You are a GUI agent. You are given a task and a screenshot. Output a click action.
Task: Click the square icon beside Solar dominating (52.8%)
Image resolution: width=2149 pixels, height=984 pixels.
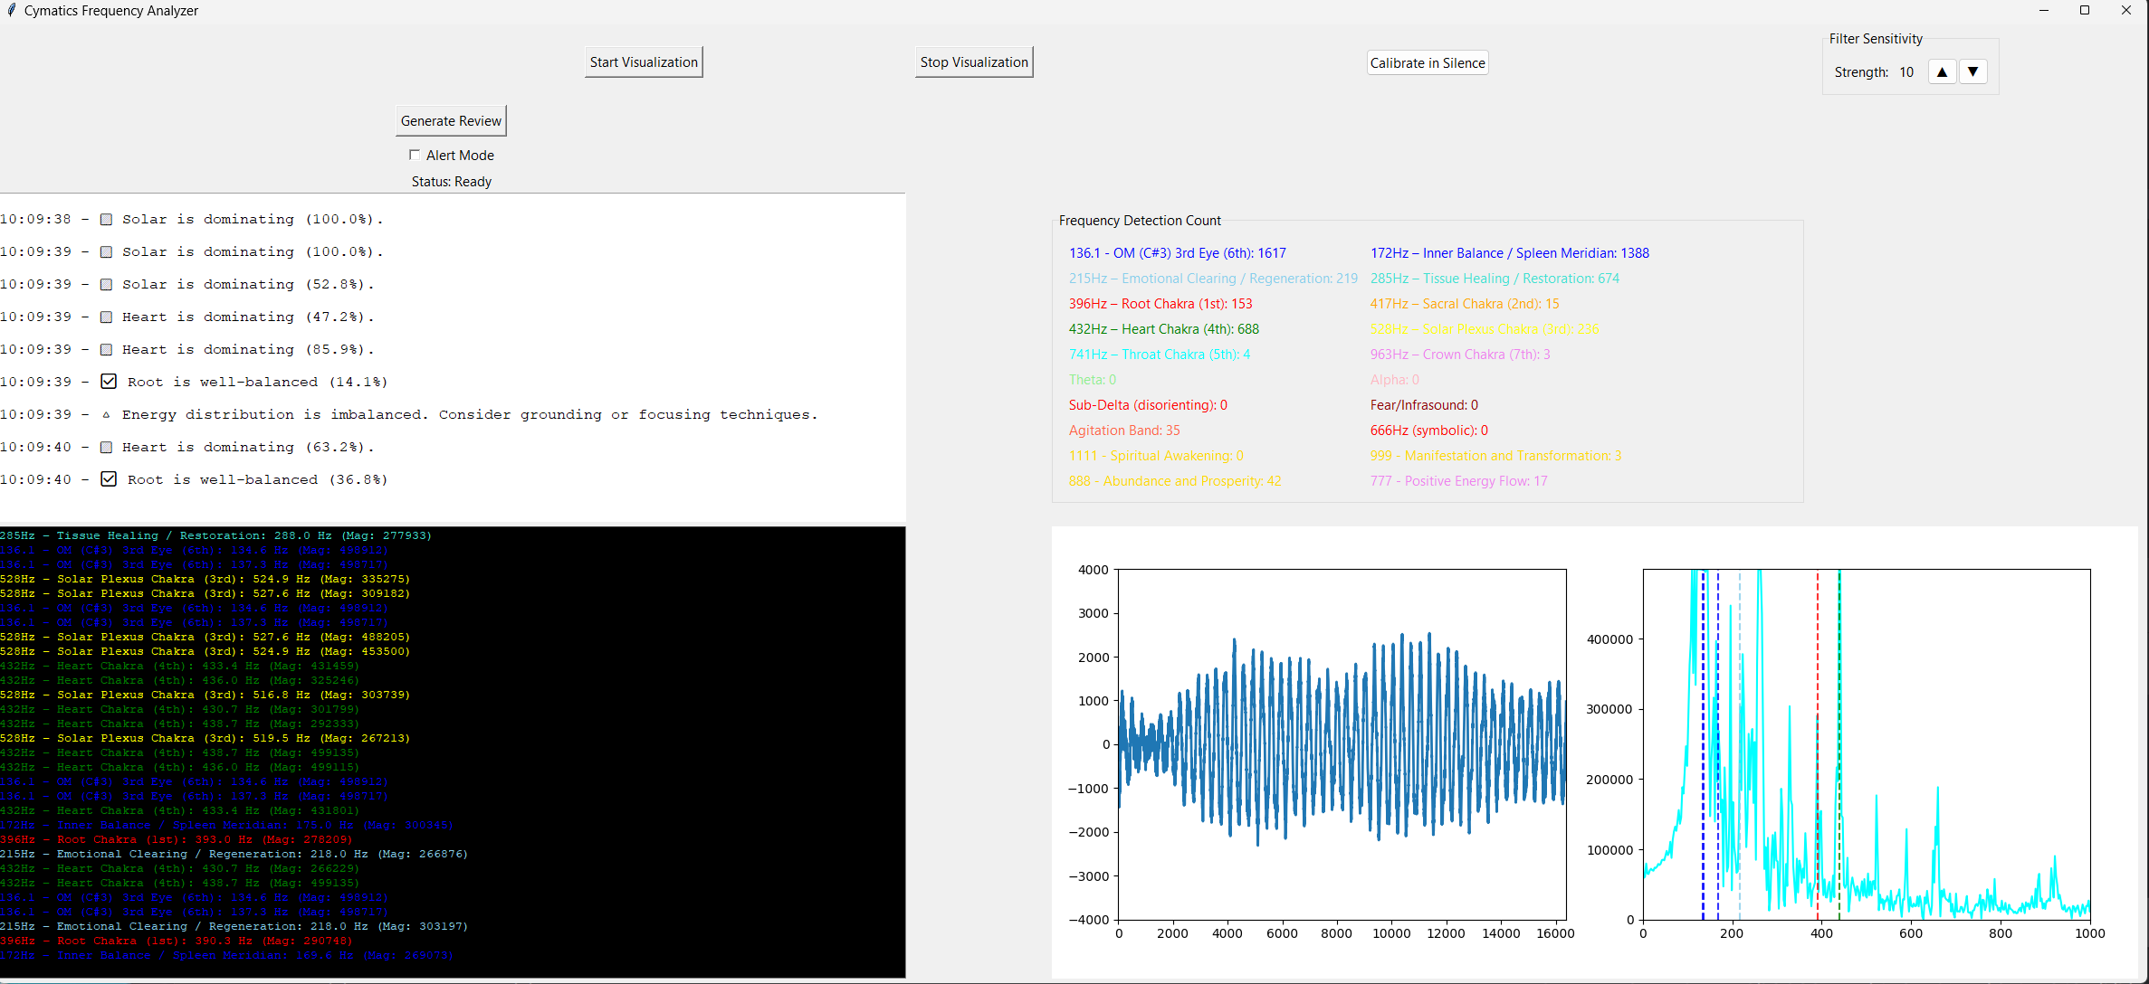(x=106, y=284)
